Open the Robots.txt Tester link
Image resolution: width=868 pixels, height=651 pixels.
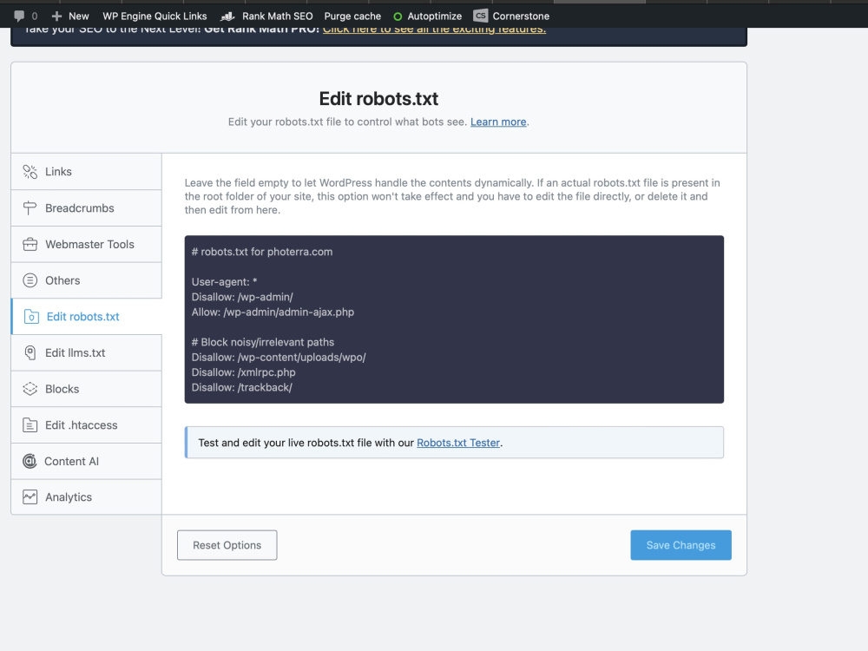point(458,443)
